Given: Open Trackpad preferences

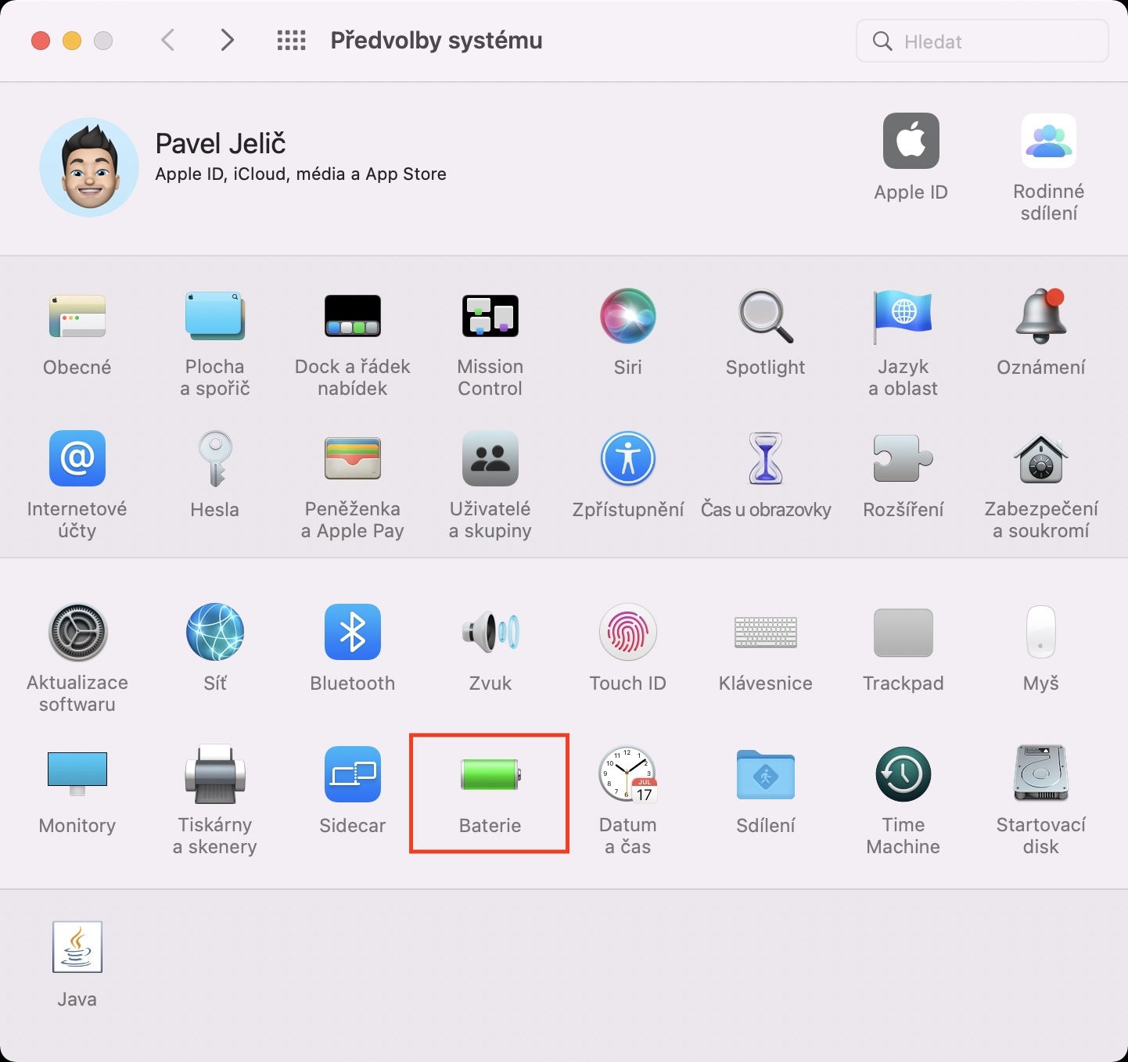Looking at the screenshot, I should pyautogui.click(x=903, y=632).
